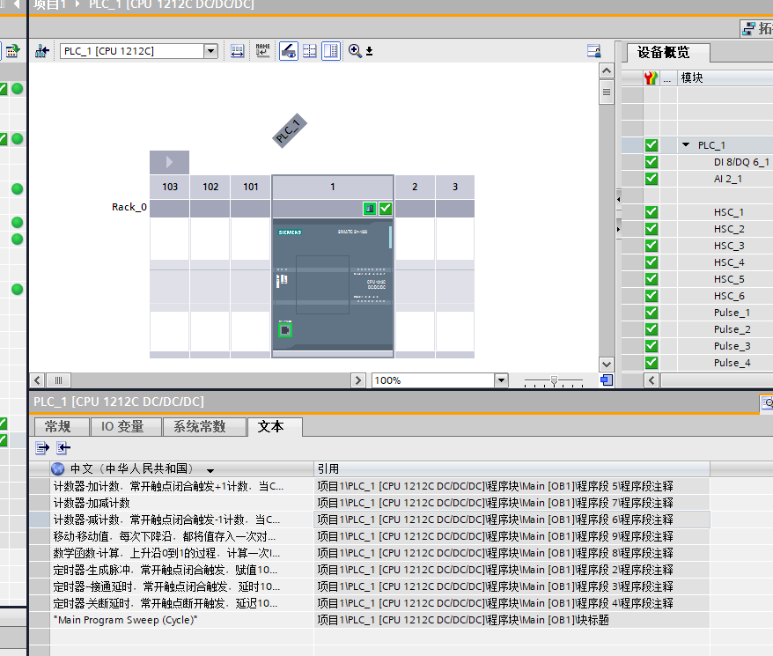Select HSC_2 in the device overview
Image resolution: width=773 pixels, height=656 pixels.
pos(729,229)
